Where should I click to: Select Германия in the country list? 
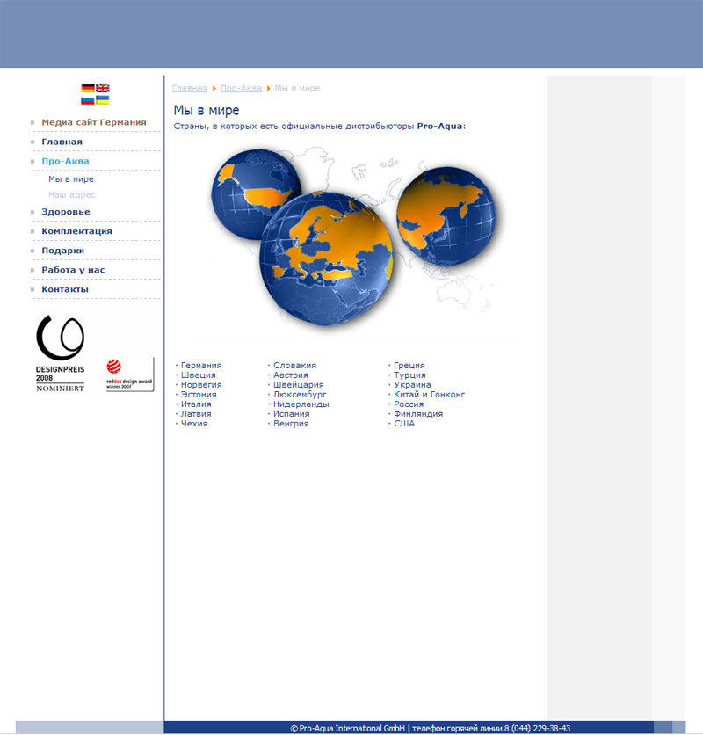[x=201, y=365]
